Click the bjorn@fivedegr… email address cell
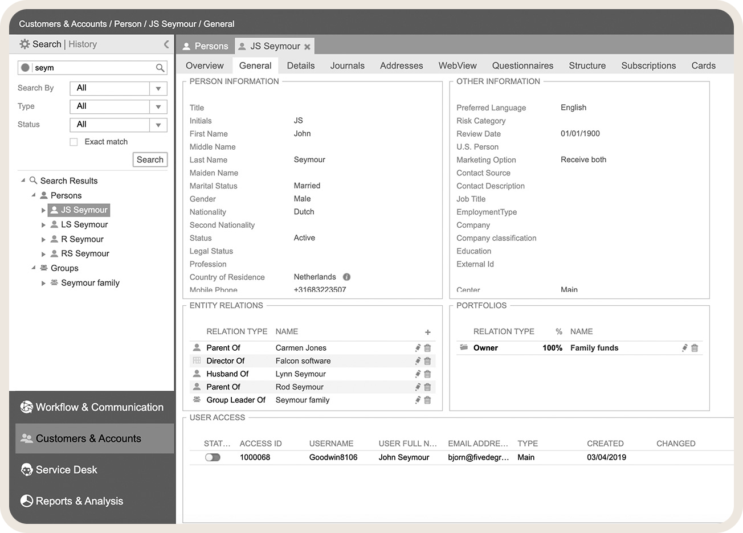The height and width of the screenshot is (533, 743). coord(477,457)
